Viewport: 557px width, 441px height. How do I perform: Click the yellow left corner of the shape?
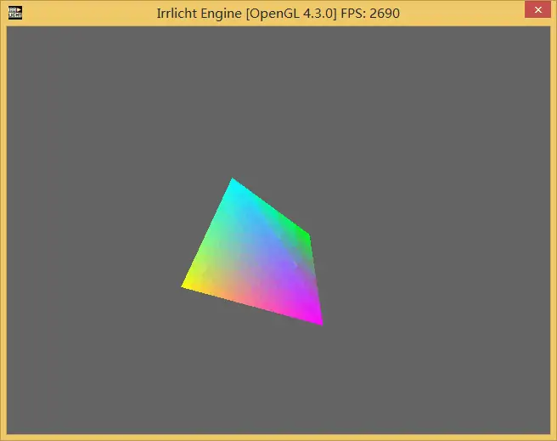pos(186,286)
